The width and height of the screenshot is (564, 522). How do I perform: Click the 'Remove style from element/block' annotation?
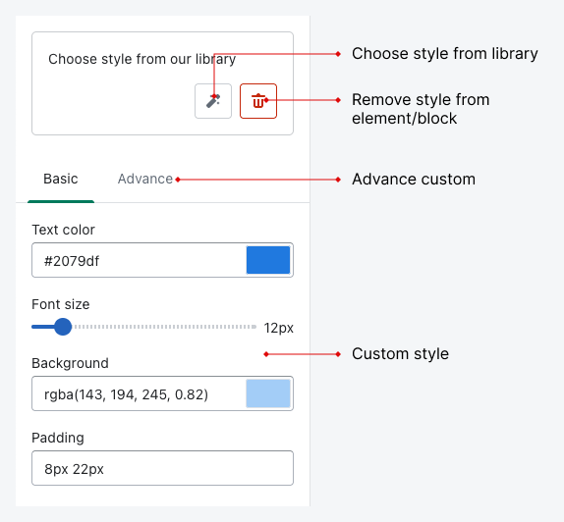(x=421, y=109)
